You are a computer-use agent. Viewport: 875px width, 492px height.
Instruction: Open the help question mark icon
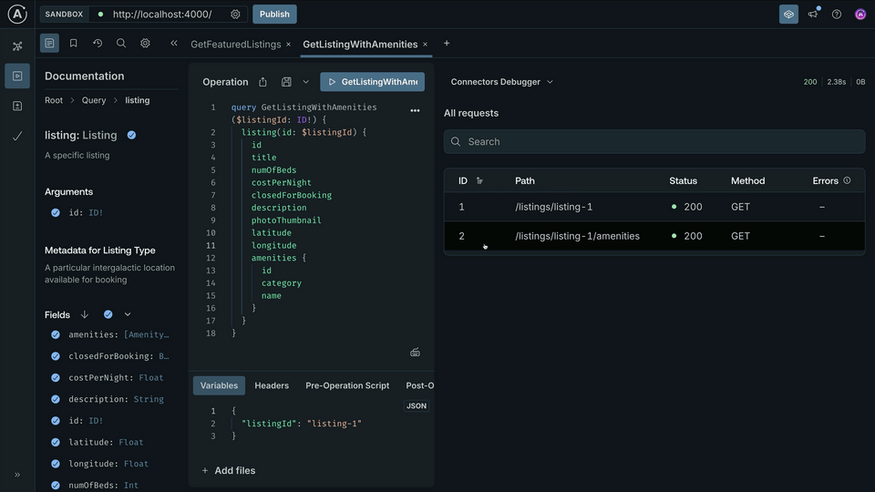point(837,14)
